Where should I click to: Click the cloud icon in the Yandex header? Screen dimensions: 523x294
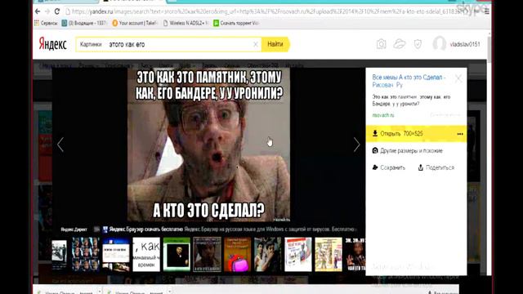tap(400, 44)
